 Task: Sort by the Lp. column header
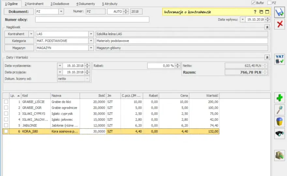click(x=15, y=95)
